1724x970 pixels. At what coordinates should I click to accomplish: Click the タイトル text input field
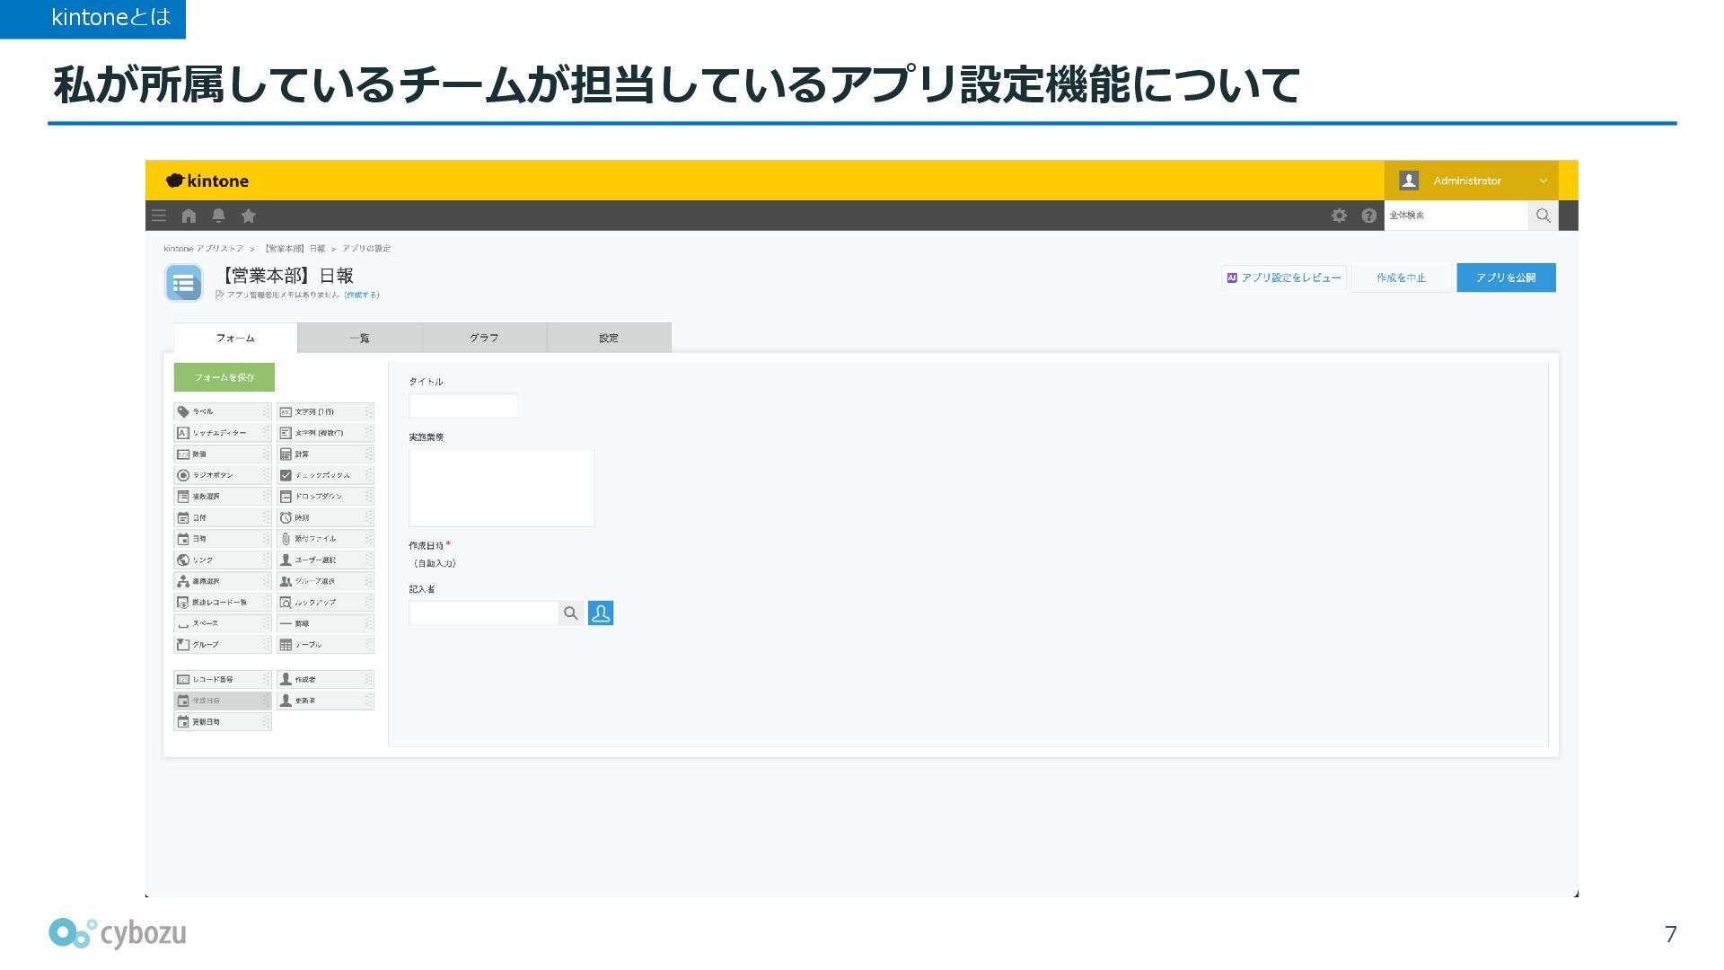pyautogui.click(x=463, y=406)
